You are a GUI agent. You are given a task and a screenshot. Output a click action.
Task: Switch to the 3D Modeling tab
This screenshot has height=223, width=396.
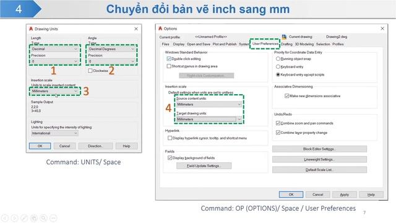coord(304,44)
